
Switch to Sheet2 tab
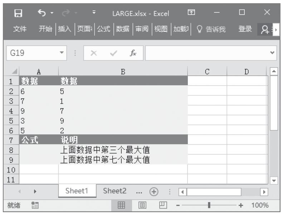114,191
